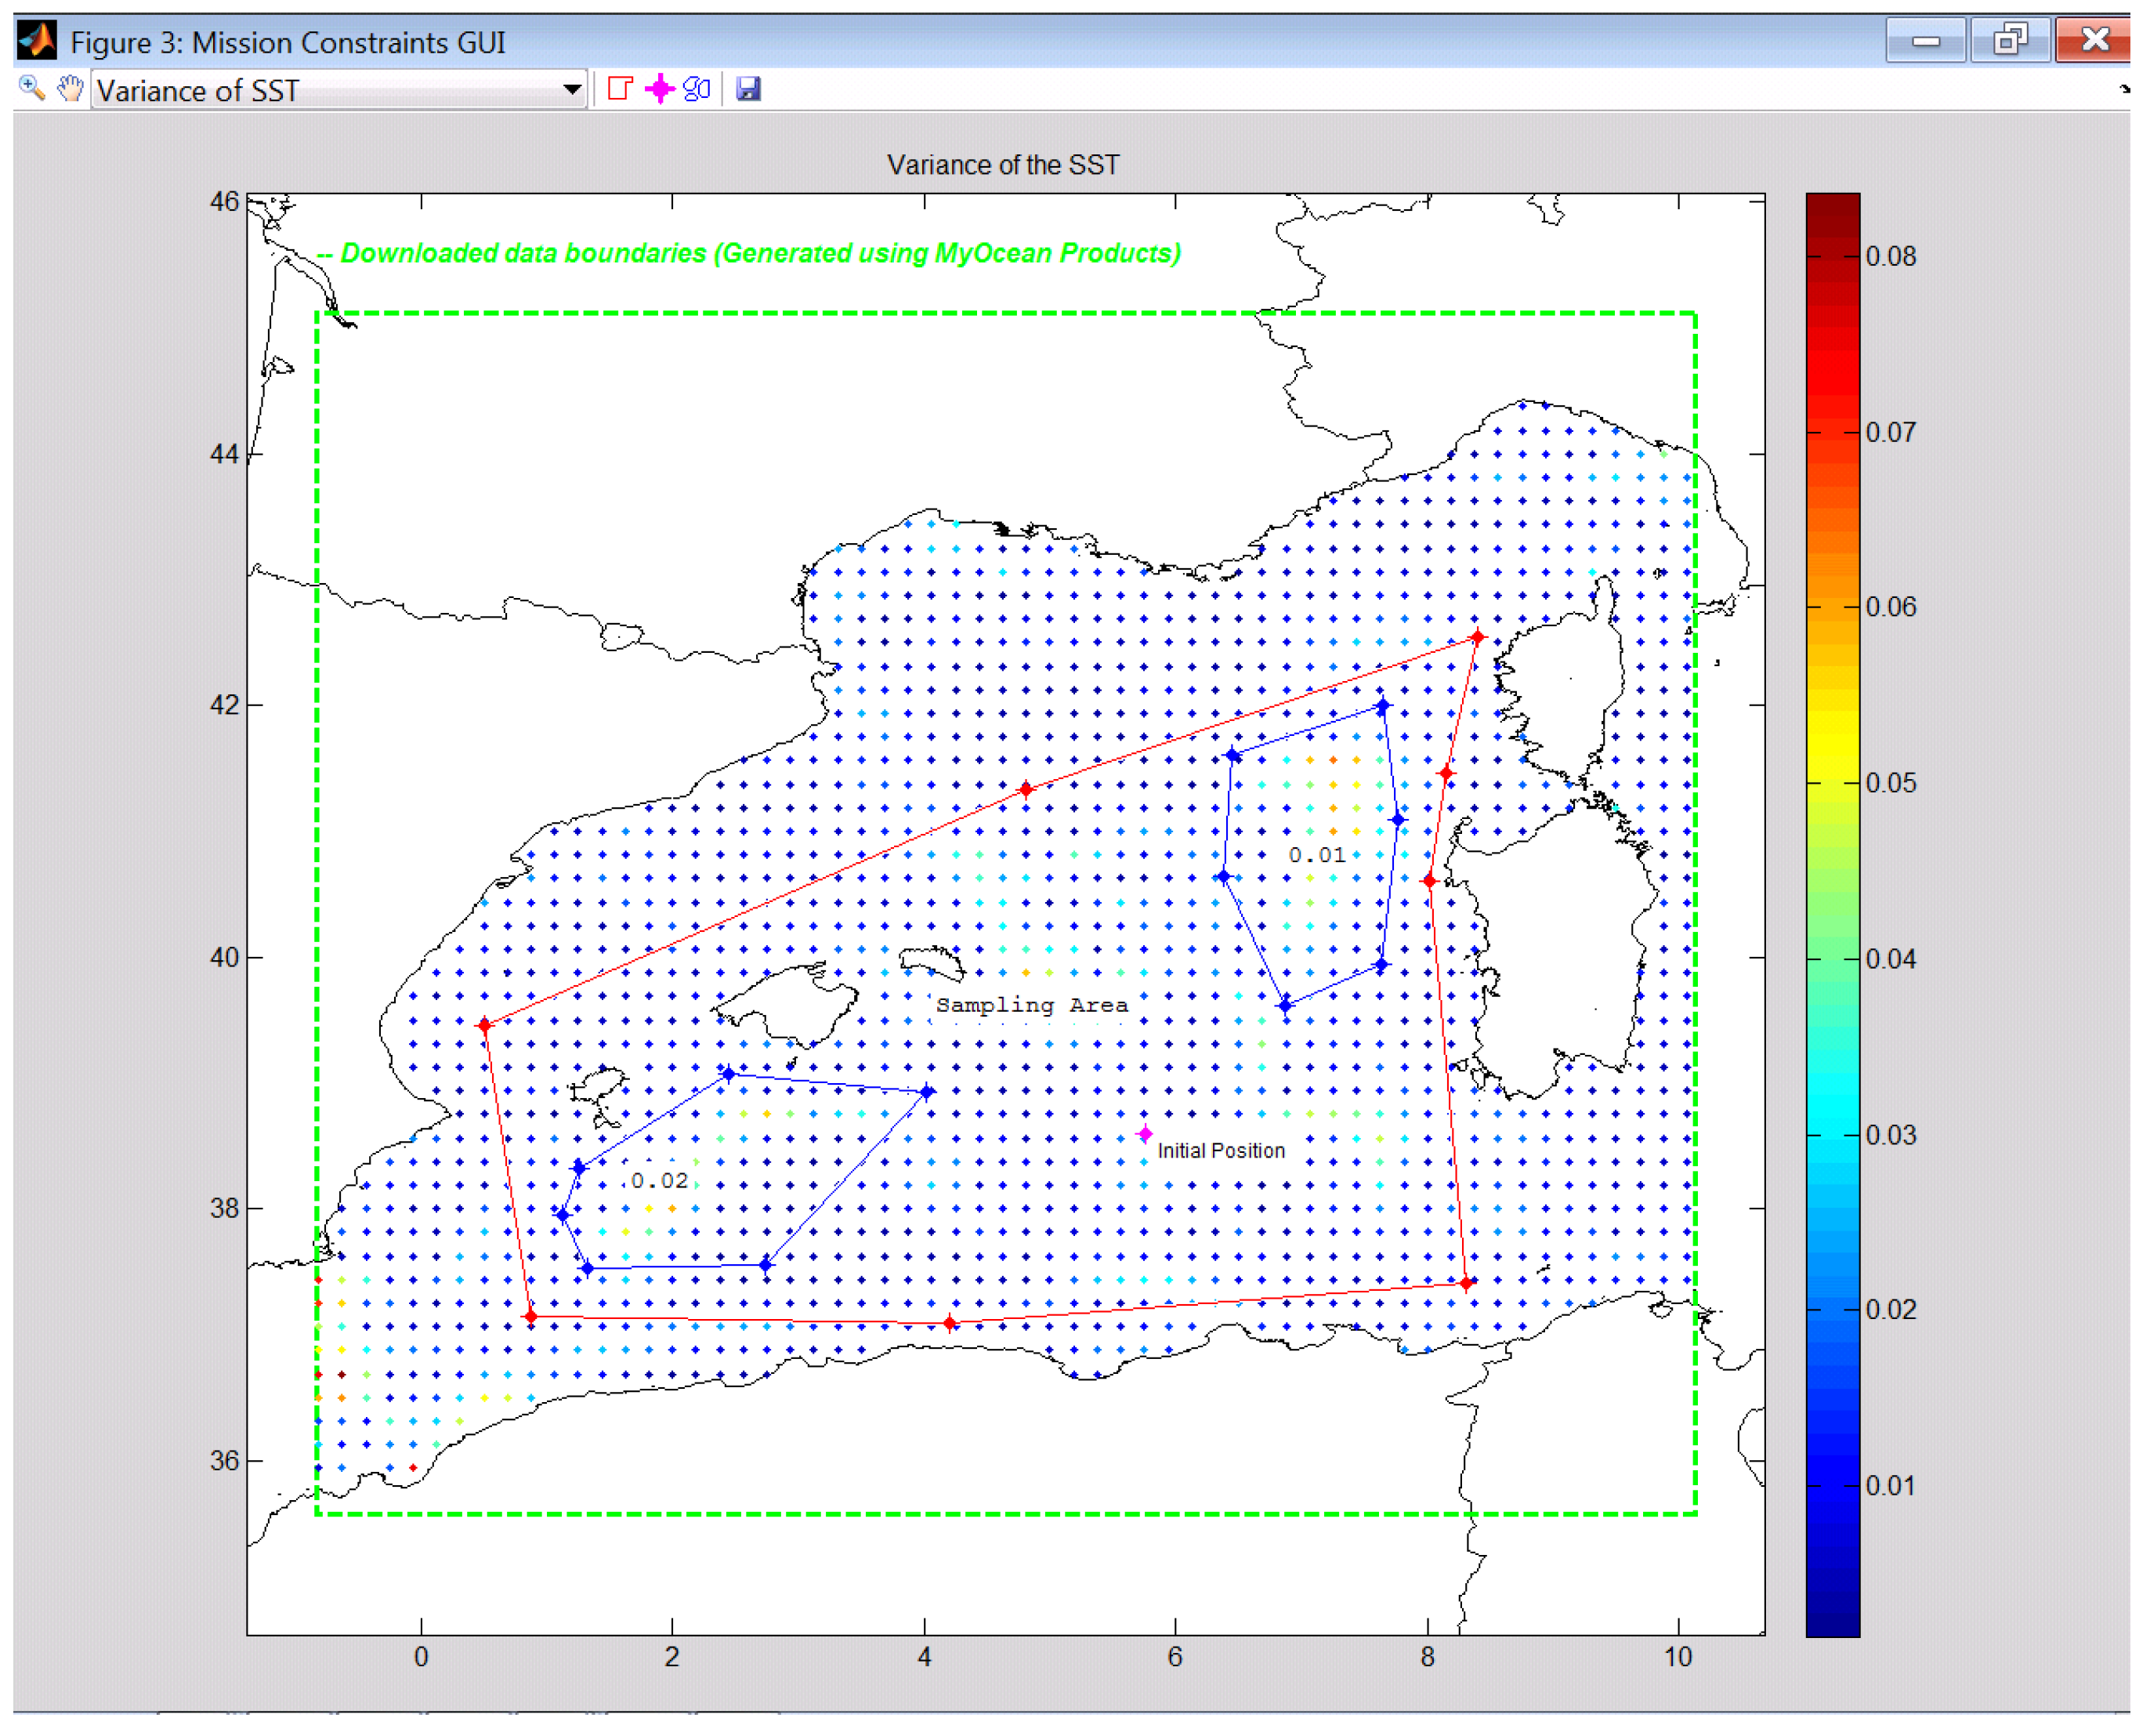Click the green Downloaded data boundaries text
Screen dimensions: 2150x1736
(x=750, y=253)
